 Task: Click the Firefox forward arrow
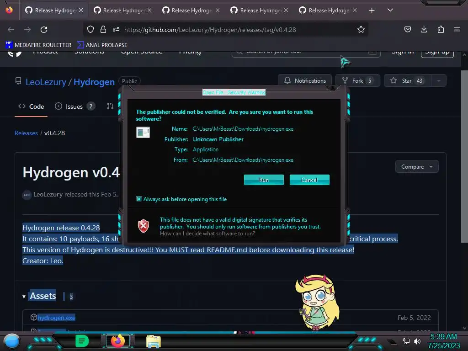pyautogui.click(x=27, y=30)
